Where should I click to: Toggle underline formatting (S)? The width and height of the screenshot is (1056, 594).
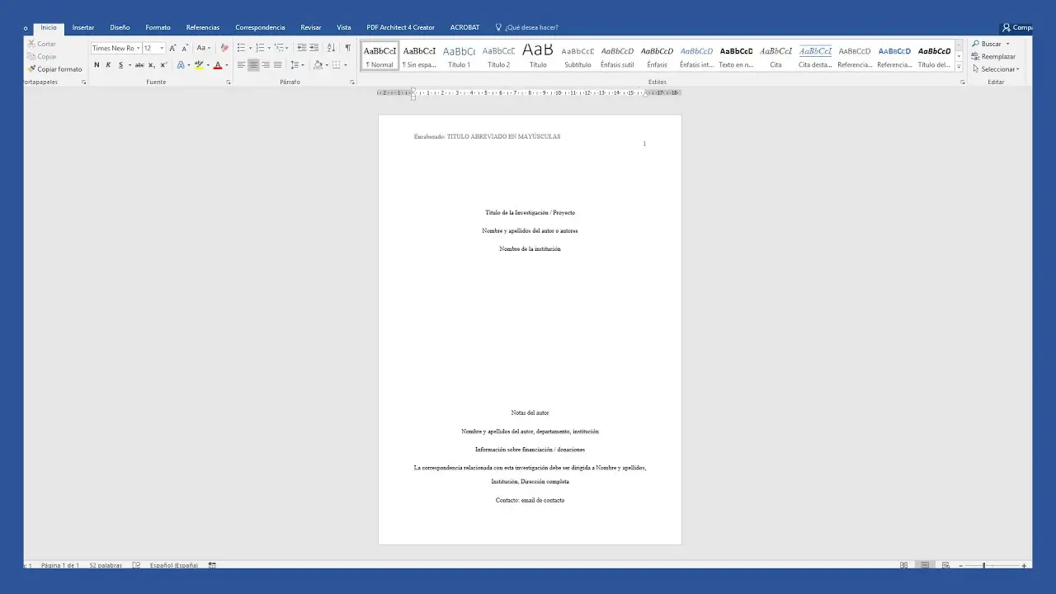click(120, 65)
